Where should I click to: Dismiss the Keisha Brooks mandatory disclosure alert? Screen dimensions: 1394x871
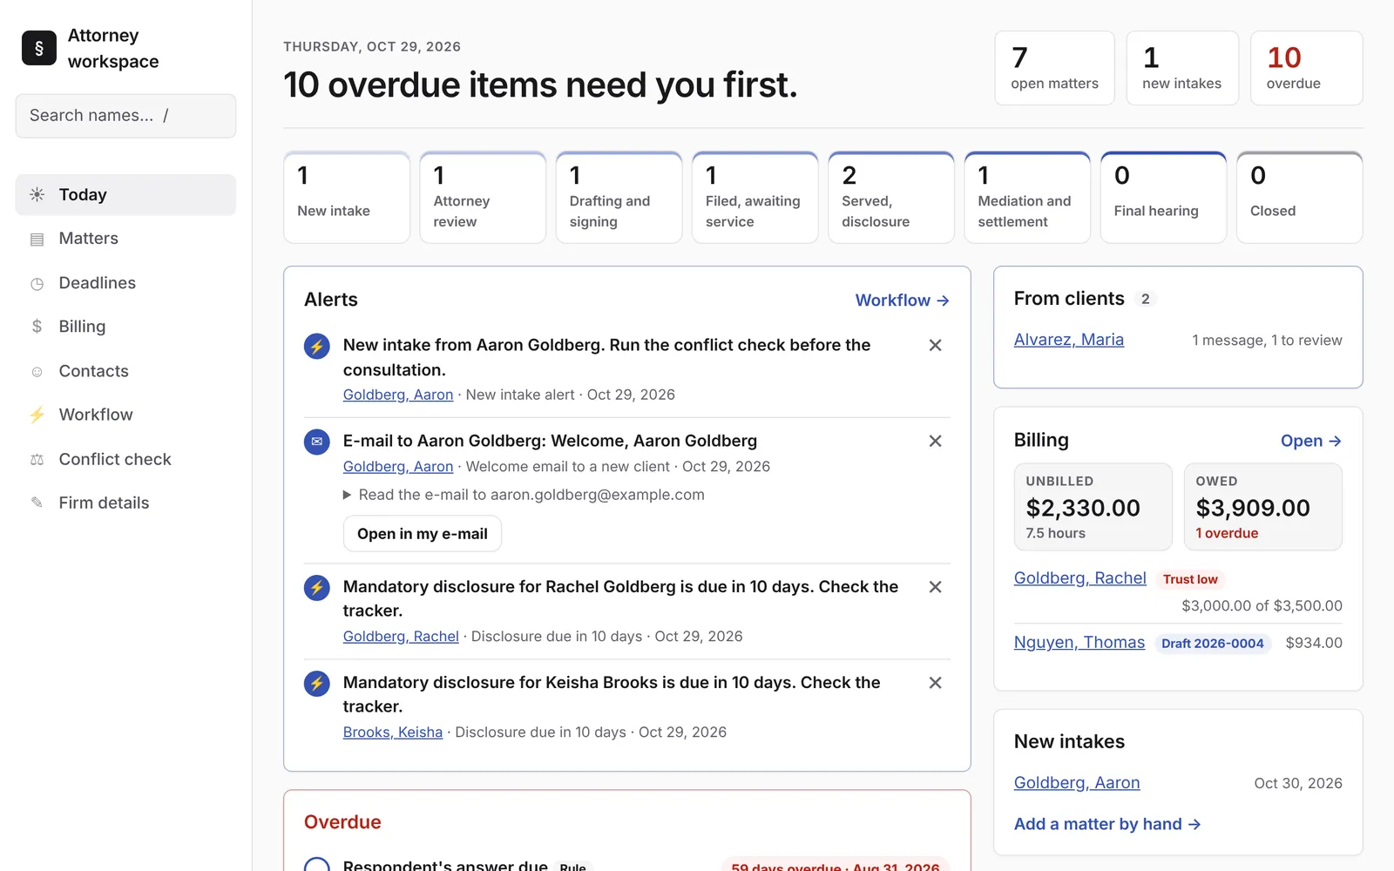[x=935, y=683]
